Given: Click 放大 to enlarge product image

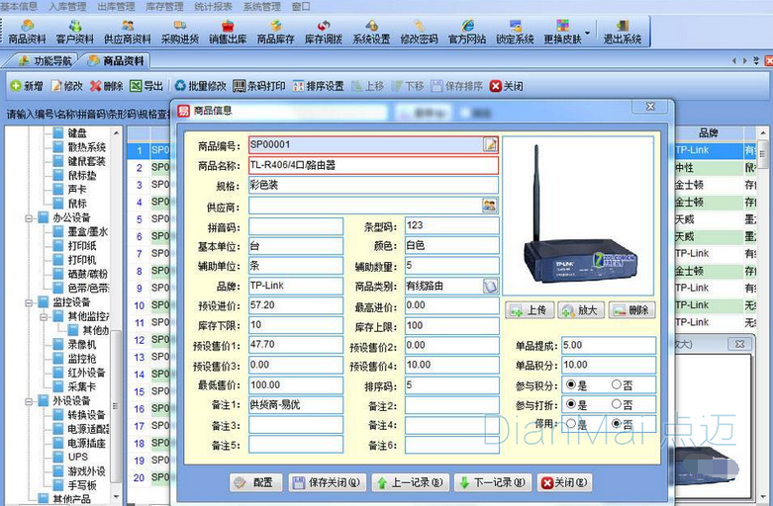Looking at the screenshot, I should [x=581, y=310].
